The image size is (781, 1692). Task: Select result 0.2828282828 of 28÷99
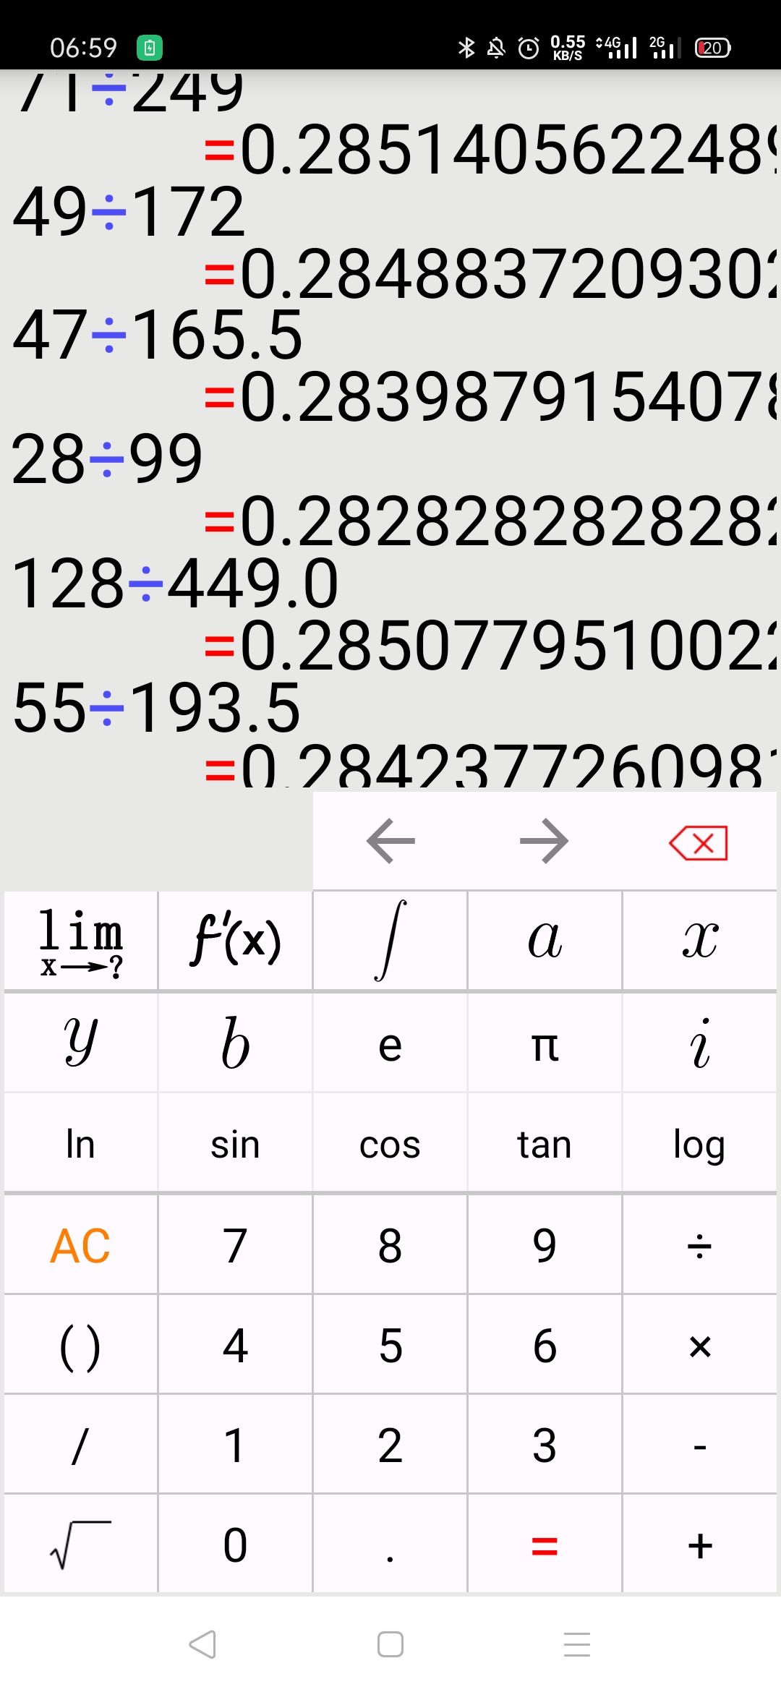point(492,521)
